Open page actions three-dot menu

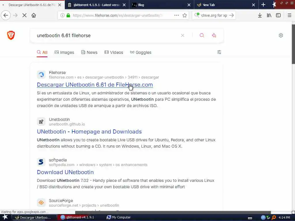(177, 16)
